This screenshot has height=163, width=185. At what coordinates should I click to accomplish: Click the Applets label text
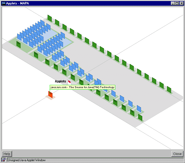click(x=61, y=81)
